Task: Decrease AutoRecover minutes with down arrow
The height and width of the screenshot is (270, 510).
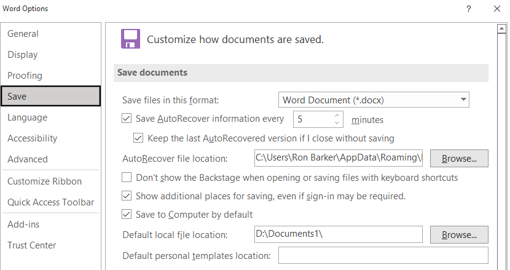Action: [x=337, y=123]
